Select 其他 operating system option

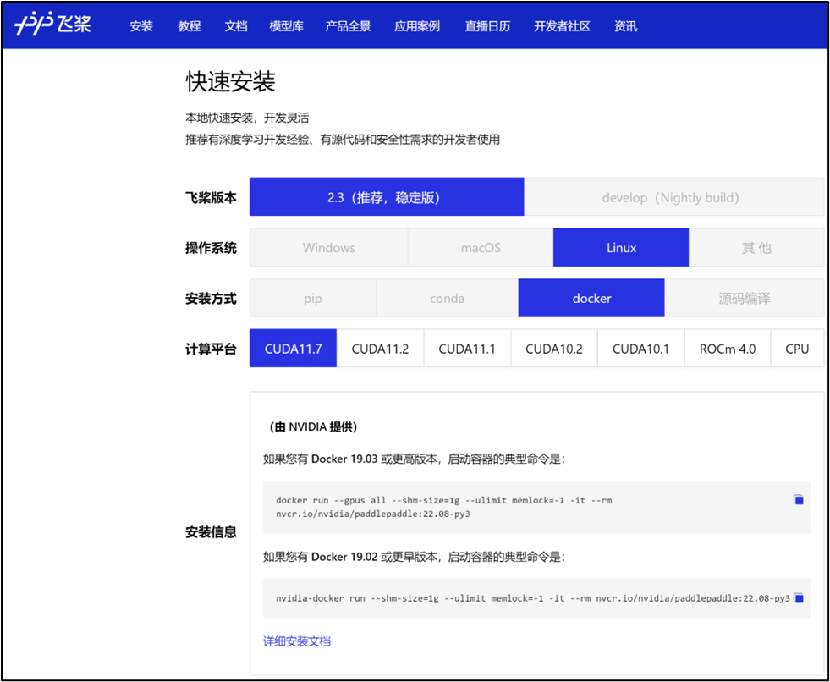pos(756,247)
